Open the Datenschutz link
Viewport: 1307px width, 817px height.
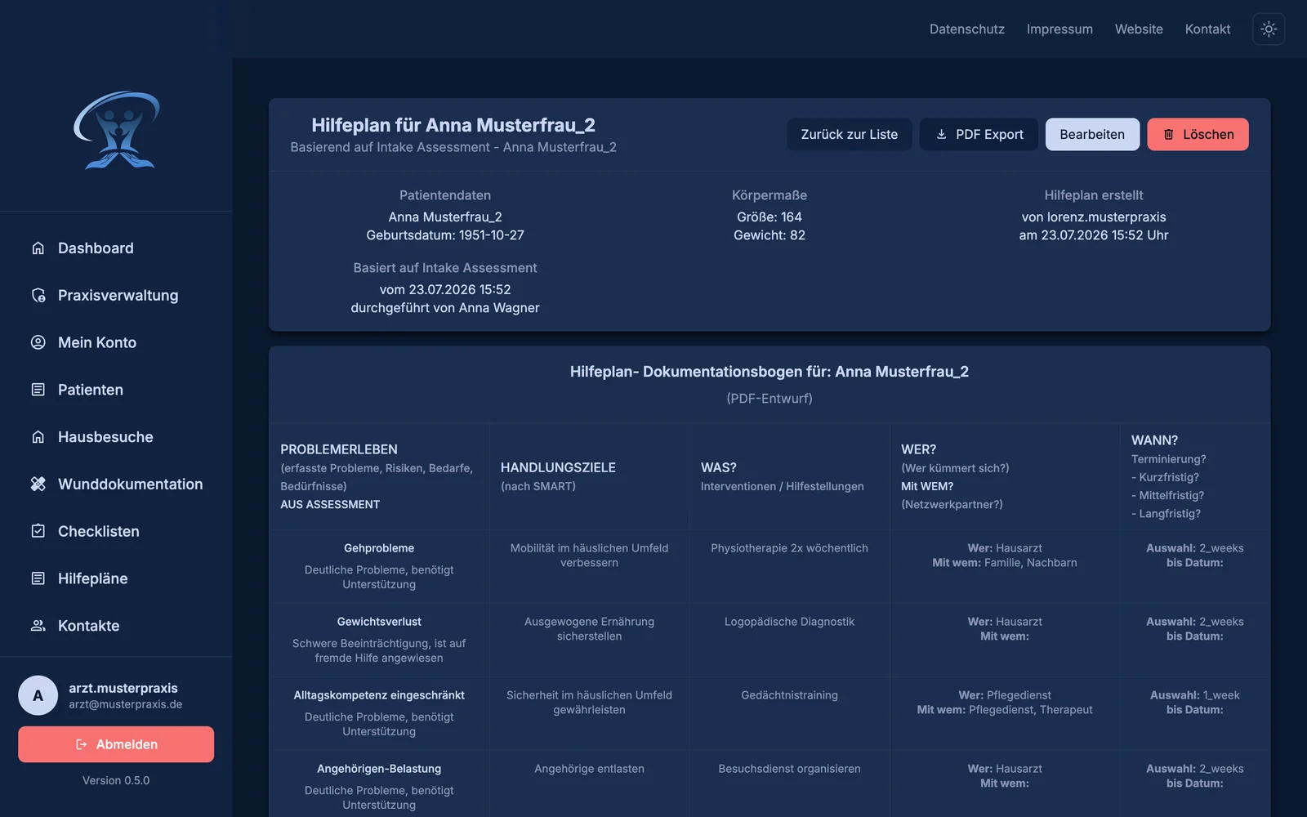(967, 29)
